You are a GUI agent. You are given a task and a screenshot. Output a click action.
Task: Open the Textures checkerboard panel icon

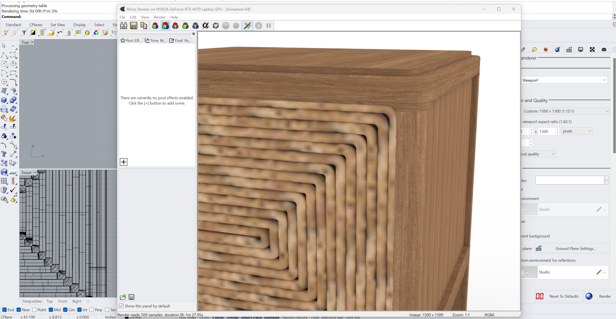[x=592, y=50]
